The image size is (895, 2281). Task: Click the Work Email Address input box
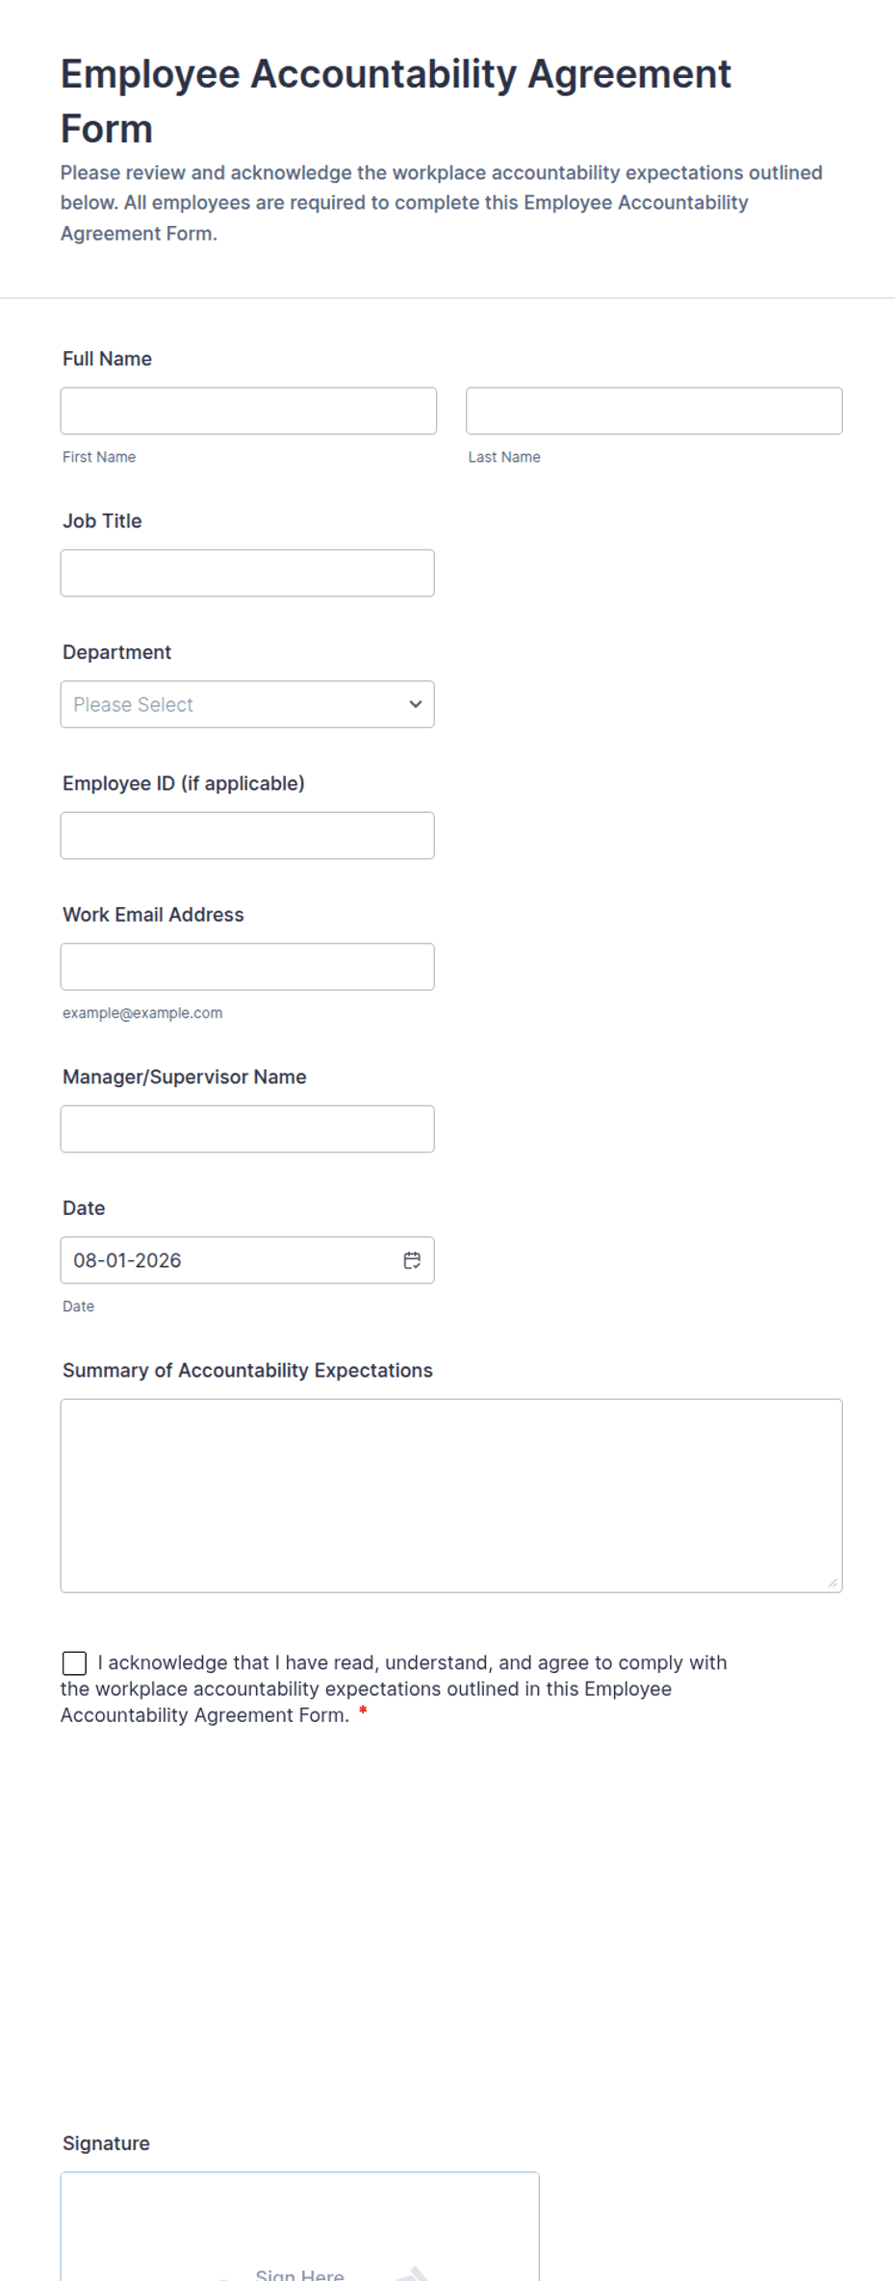[x=247, y=967]
